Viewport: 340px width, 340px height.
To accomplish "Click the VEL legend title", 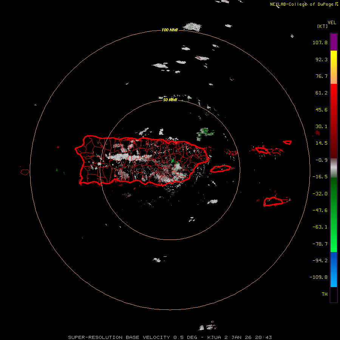I will [x=332, y=23].
